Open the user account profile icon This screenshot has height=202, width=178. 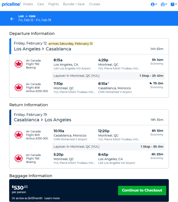152,5
